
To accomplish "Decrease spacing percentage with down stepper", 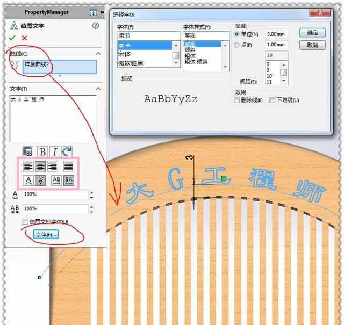I will [92, 212].
